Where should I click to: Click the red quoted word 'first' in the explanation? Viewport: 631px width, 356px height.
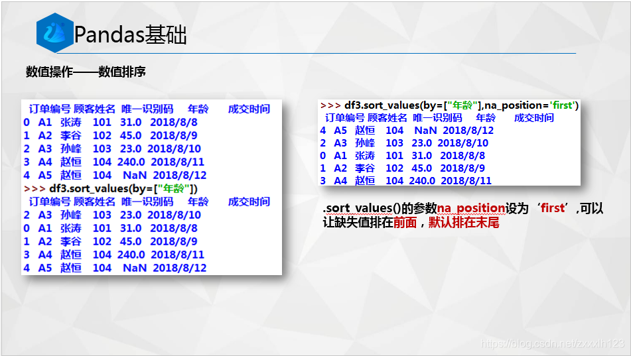click(553, 208)
